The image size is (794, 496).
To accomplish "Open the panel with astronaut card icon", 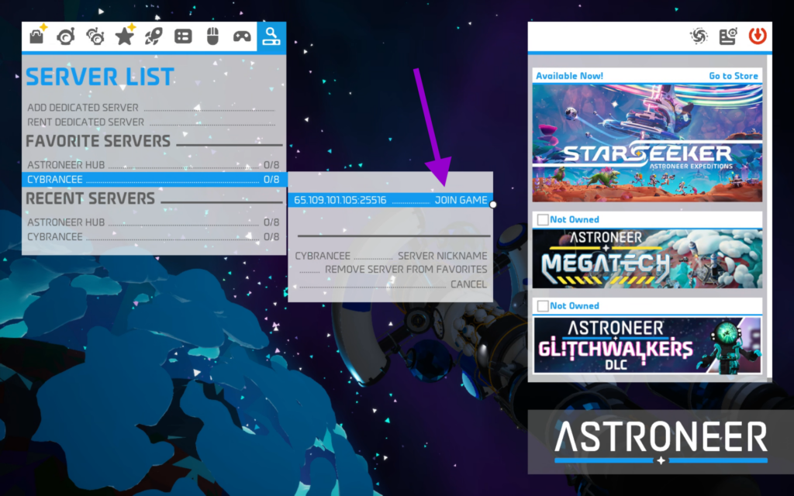I will coord(727,36).
